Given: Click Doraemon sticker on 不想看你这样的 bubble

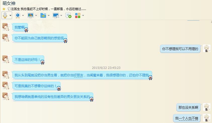Looking at the screenshot, I should (x=59, y=88).
